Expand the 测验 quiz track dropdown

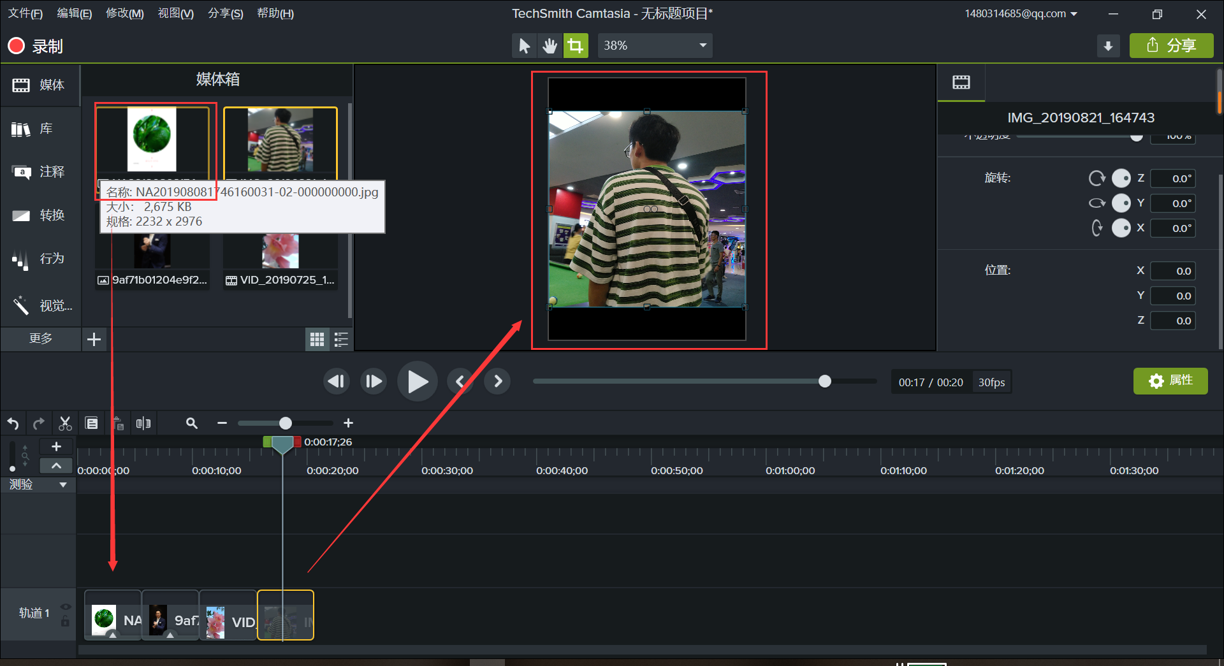tap(62, 485)
